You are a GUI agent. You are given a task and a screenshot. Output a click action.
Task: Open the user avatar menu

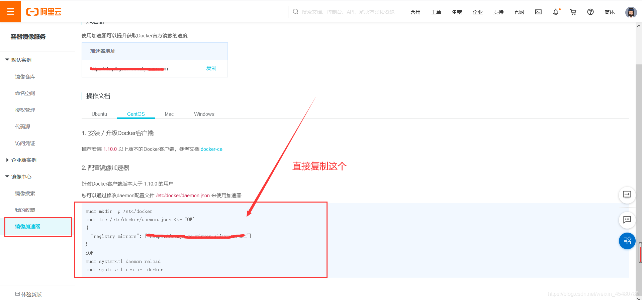(631, 12)
